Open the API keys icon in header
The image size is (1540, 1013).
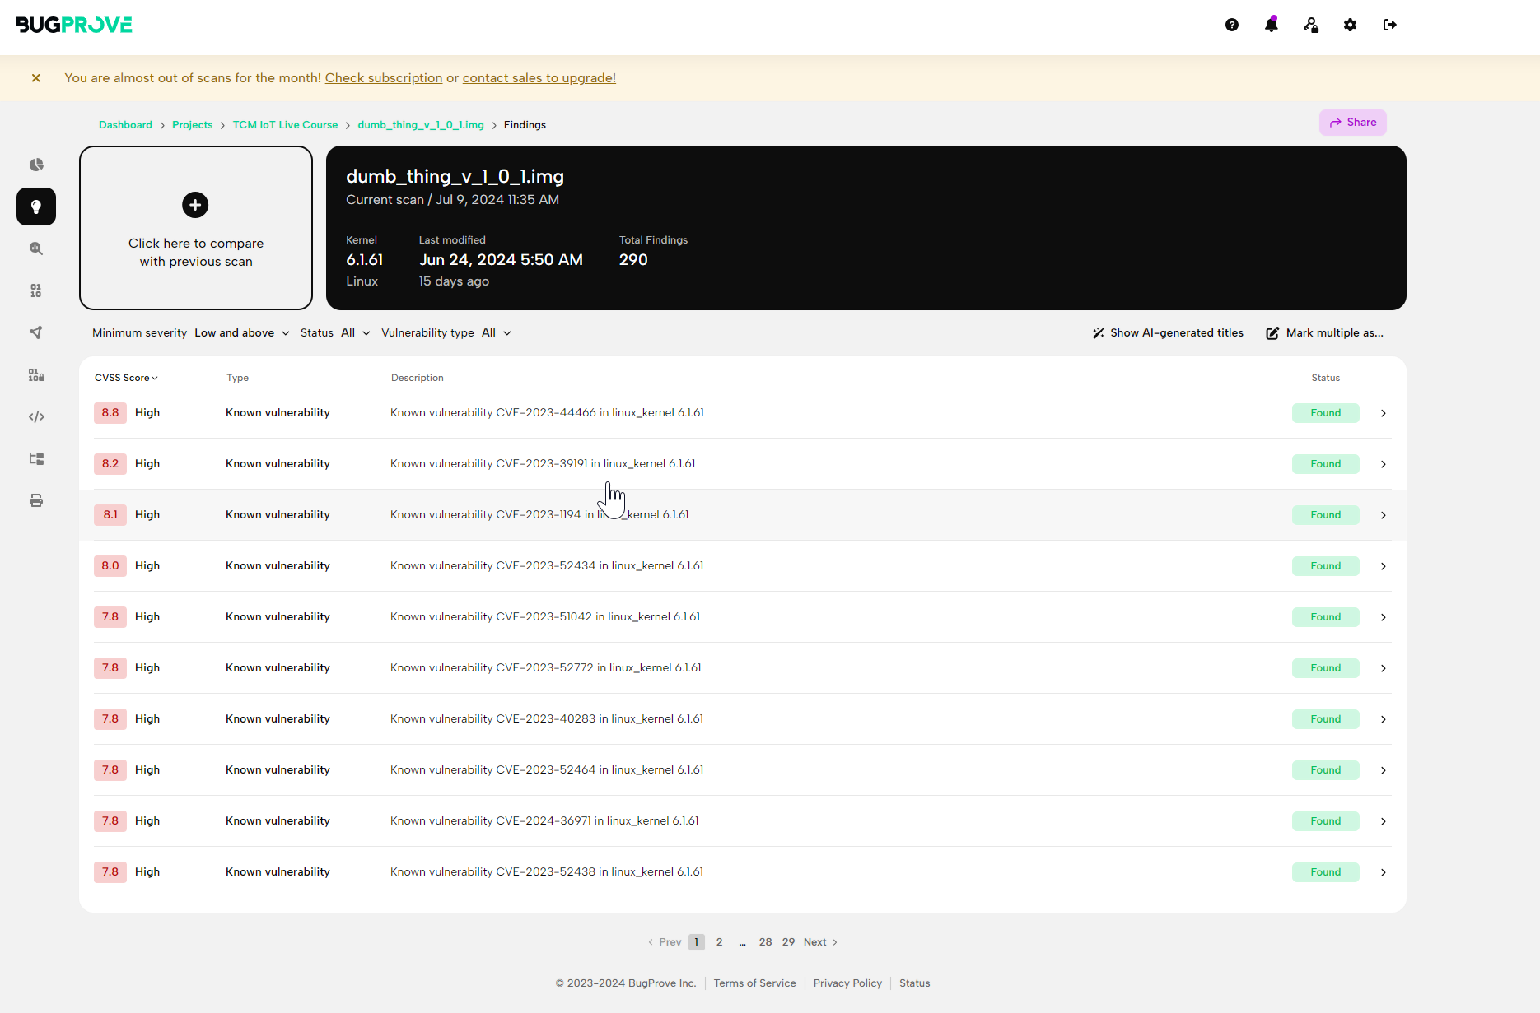(1310, 25)
